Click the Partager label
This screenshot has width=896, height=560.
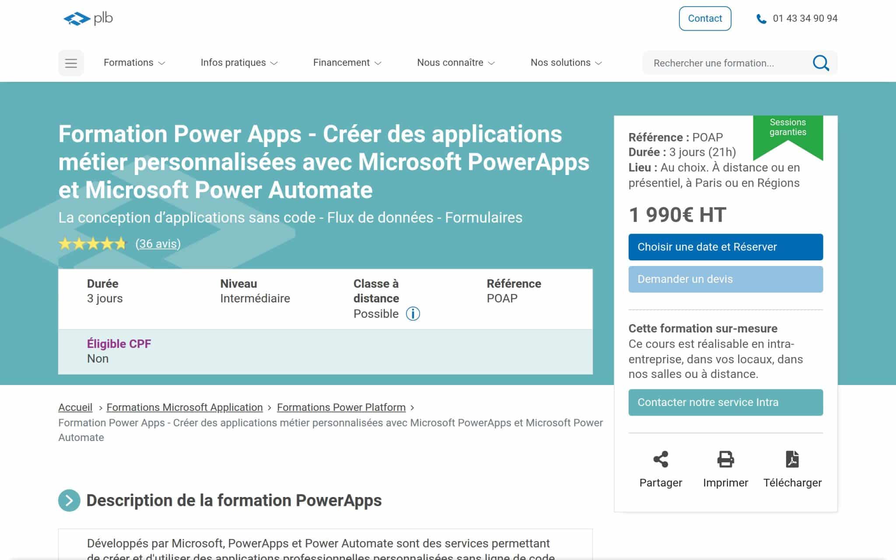pos(661,483)
